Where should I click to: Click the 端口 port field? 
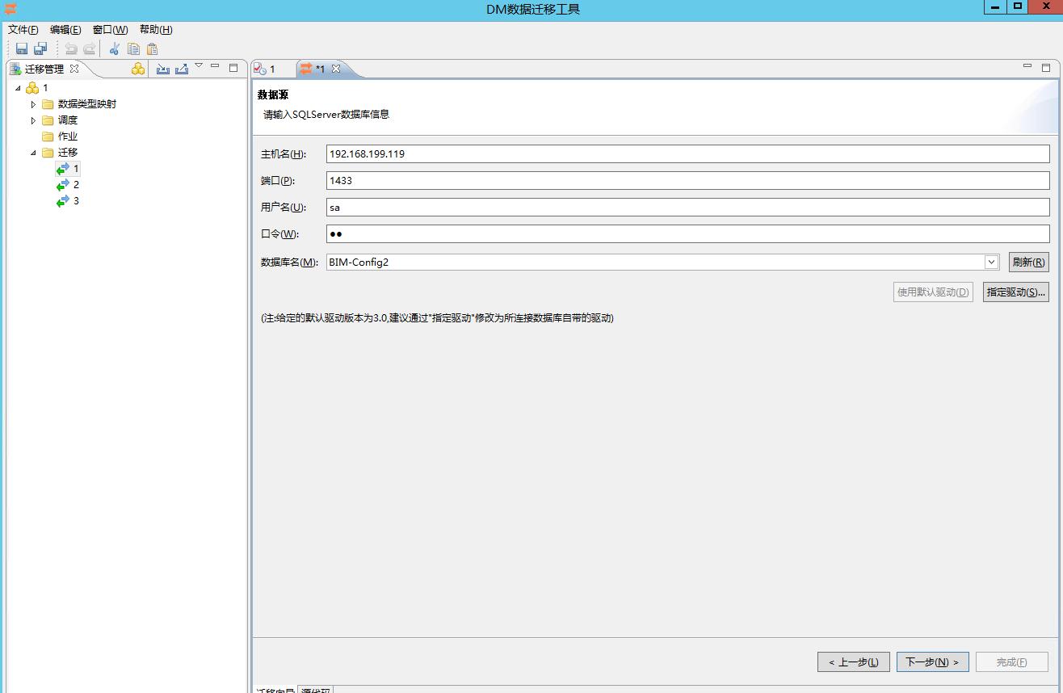(x=688, y=180)
